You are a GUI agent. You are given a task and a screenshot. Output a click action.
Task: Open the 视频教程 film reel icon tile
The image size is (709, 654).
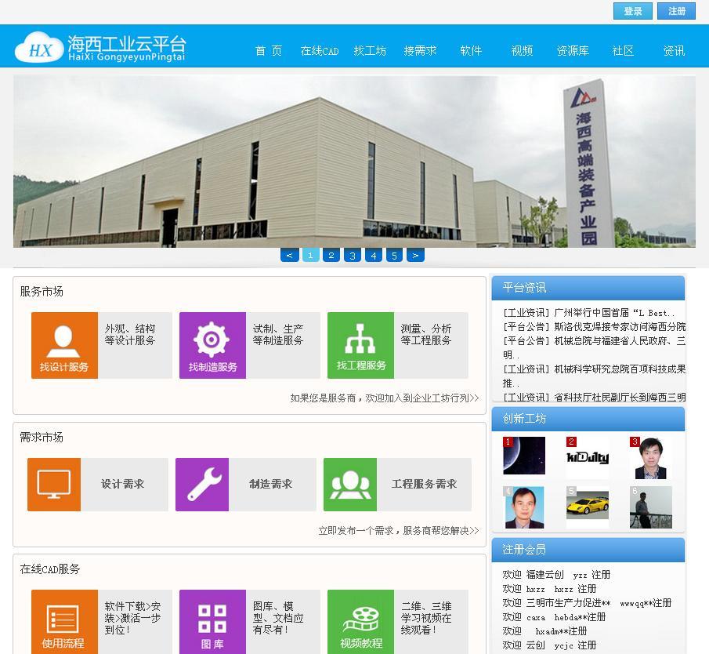pyautogui.click(x=360, y=621)
